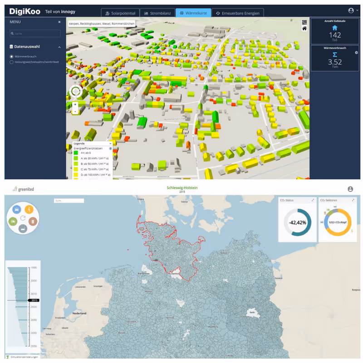363x363 pixels.
Task: Click the circular reset arrow in sector wheel
Action: (x=23, y=218)
